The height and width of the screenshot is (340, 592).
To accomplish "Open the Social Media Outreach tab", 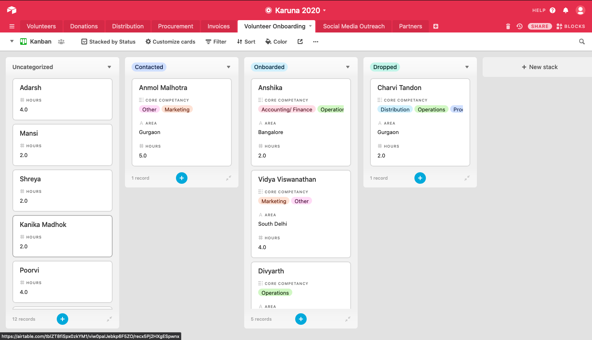I will click(354, 26).
